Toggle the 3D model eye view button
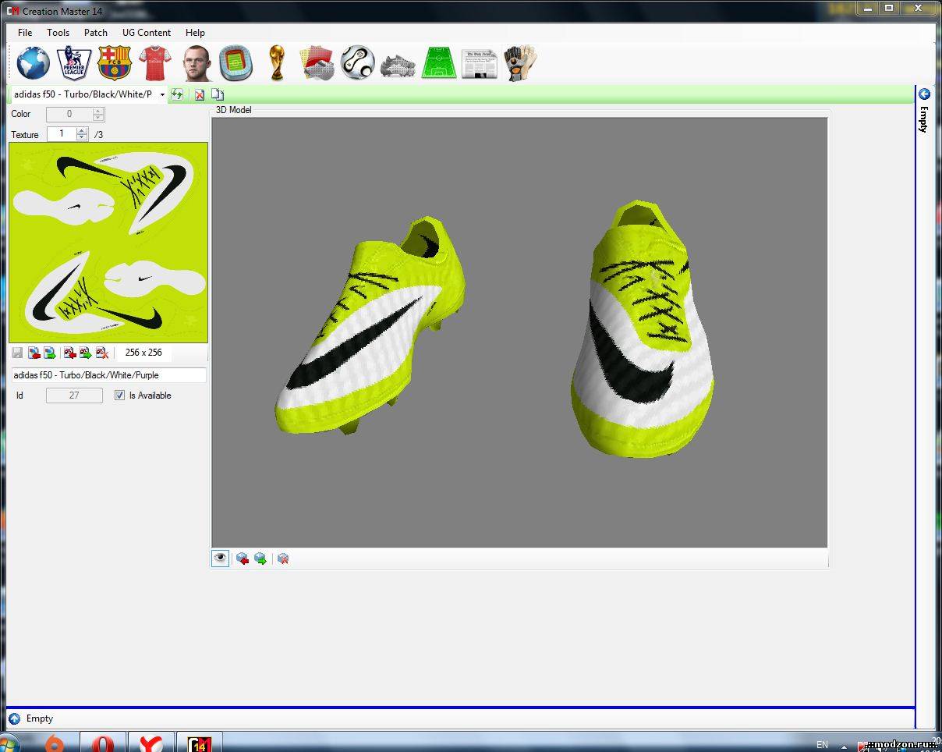Image resolution: width=942 pixels, height=752 pixels. [x=221, y=559]
